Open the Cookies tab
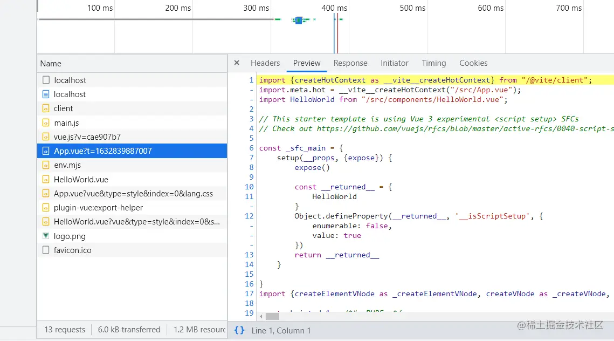Screen dimensions: 614x341 pyautogui.click(x=473, y=63)
